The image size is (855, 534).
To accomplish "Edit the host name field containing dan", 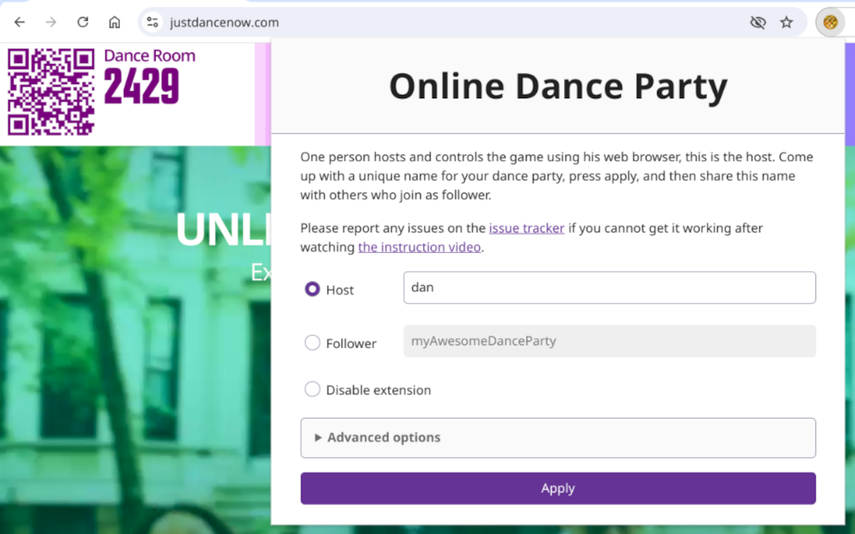I will [609, 287].
